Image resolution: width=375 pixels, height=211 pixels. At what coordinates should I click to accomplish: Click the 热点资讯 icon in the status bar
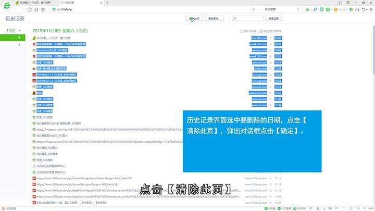pyautogui.click(x=294, y=208)
